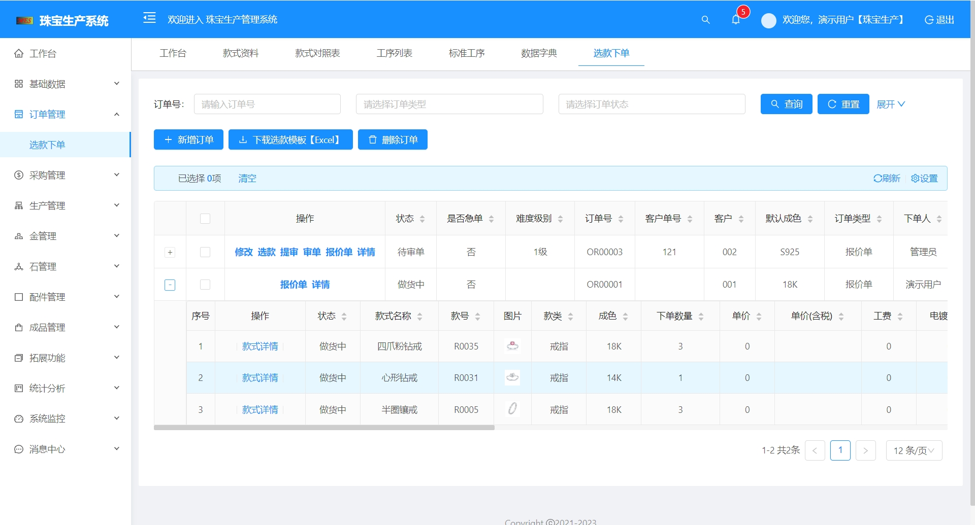Expand order OR00003 row details
Viewport: 975px width, 525px height.
point(170,252)
